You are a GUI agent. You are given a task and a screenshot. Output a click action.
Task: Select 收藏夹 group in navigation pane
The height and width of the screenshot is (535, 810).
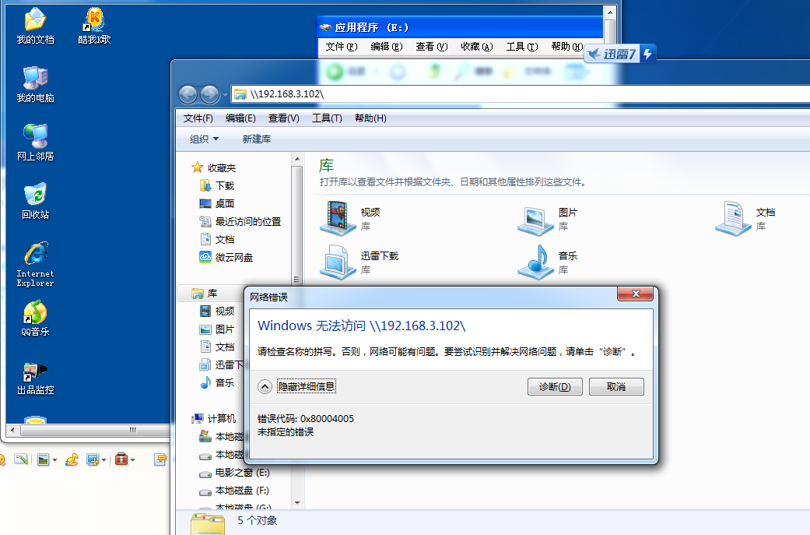pyautogui.click(x=214, y=167)
